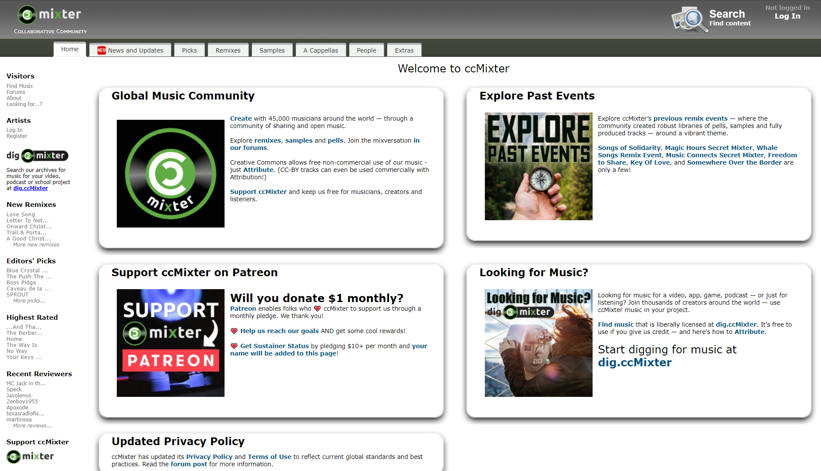Image resolution: width=821 pixels, height=471 pixels.
Task: Open the ccMixter vinyl record image
Action: pyautogui.click(x=171, y=174)
